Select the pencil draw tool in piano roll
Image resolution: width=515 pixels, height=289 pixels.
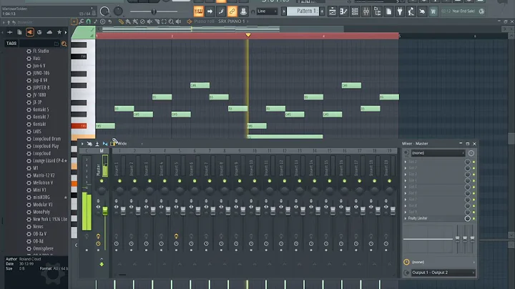(x=121, y=21)
